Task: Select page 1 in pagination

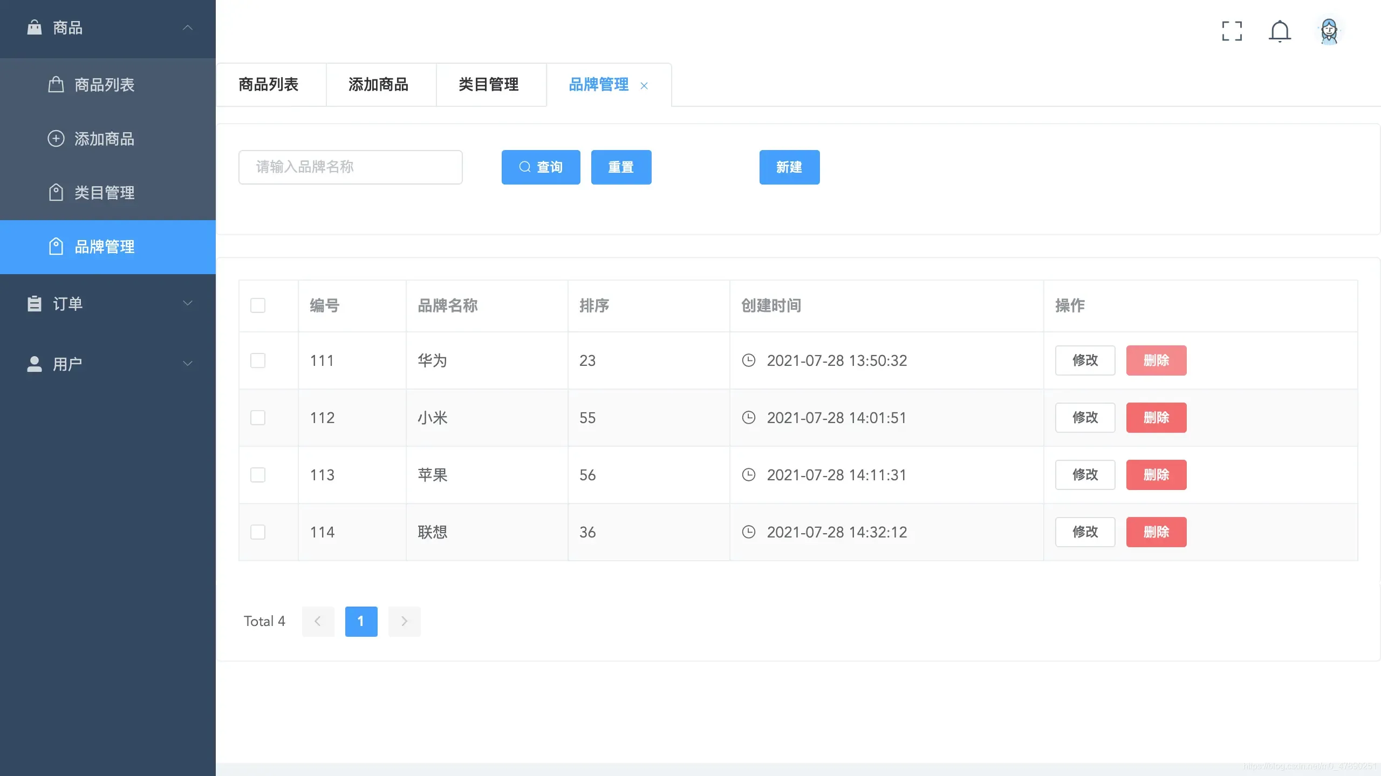Action: (x=361, y=621)
